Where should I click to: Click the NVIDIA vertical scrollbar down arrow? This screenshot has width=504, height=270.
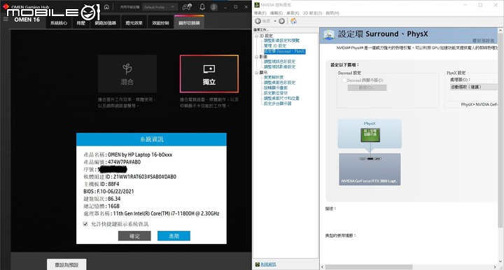[x=500, y=262]
